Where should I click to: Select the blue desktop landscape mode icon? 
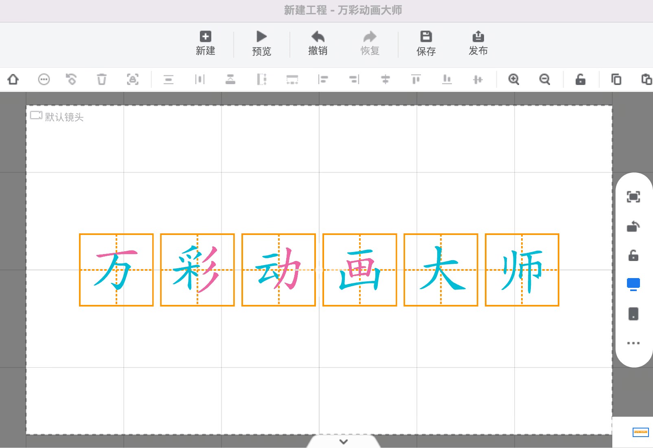click(x=633, y=284)
